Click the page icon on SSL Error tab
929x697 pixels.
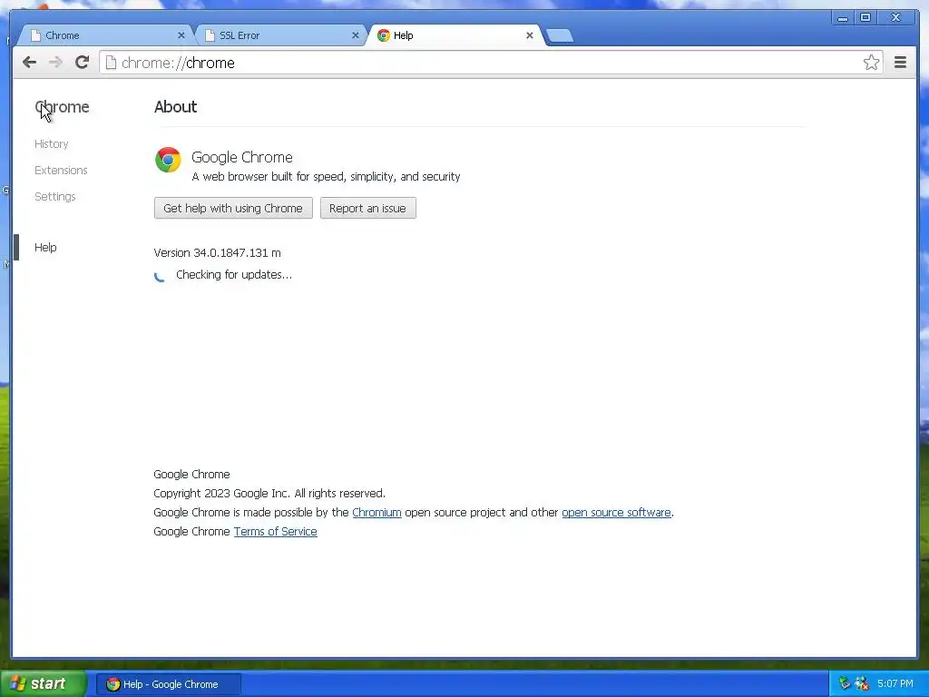(210, 35)
